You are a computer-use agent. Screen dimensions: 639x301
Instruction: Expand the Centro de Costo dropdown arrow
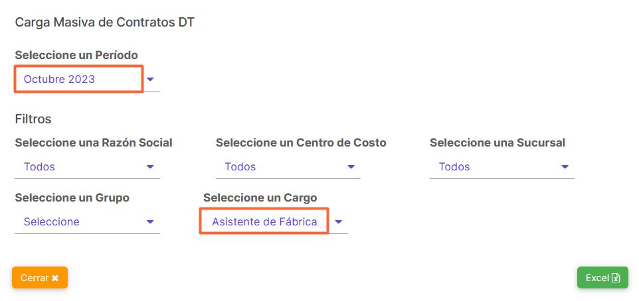click(x=351, y=167)
